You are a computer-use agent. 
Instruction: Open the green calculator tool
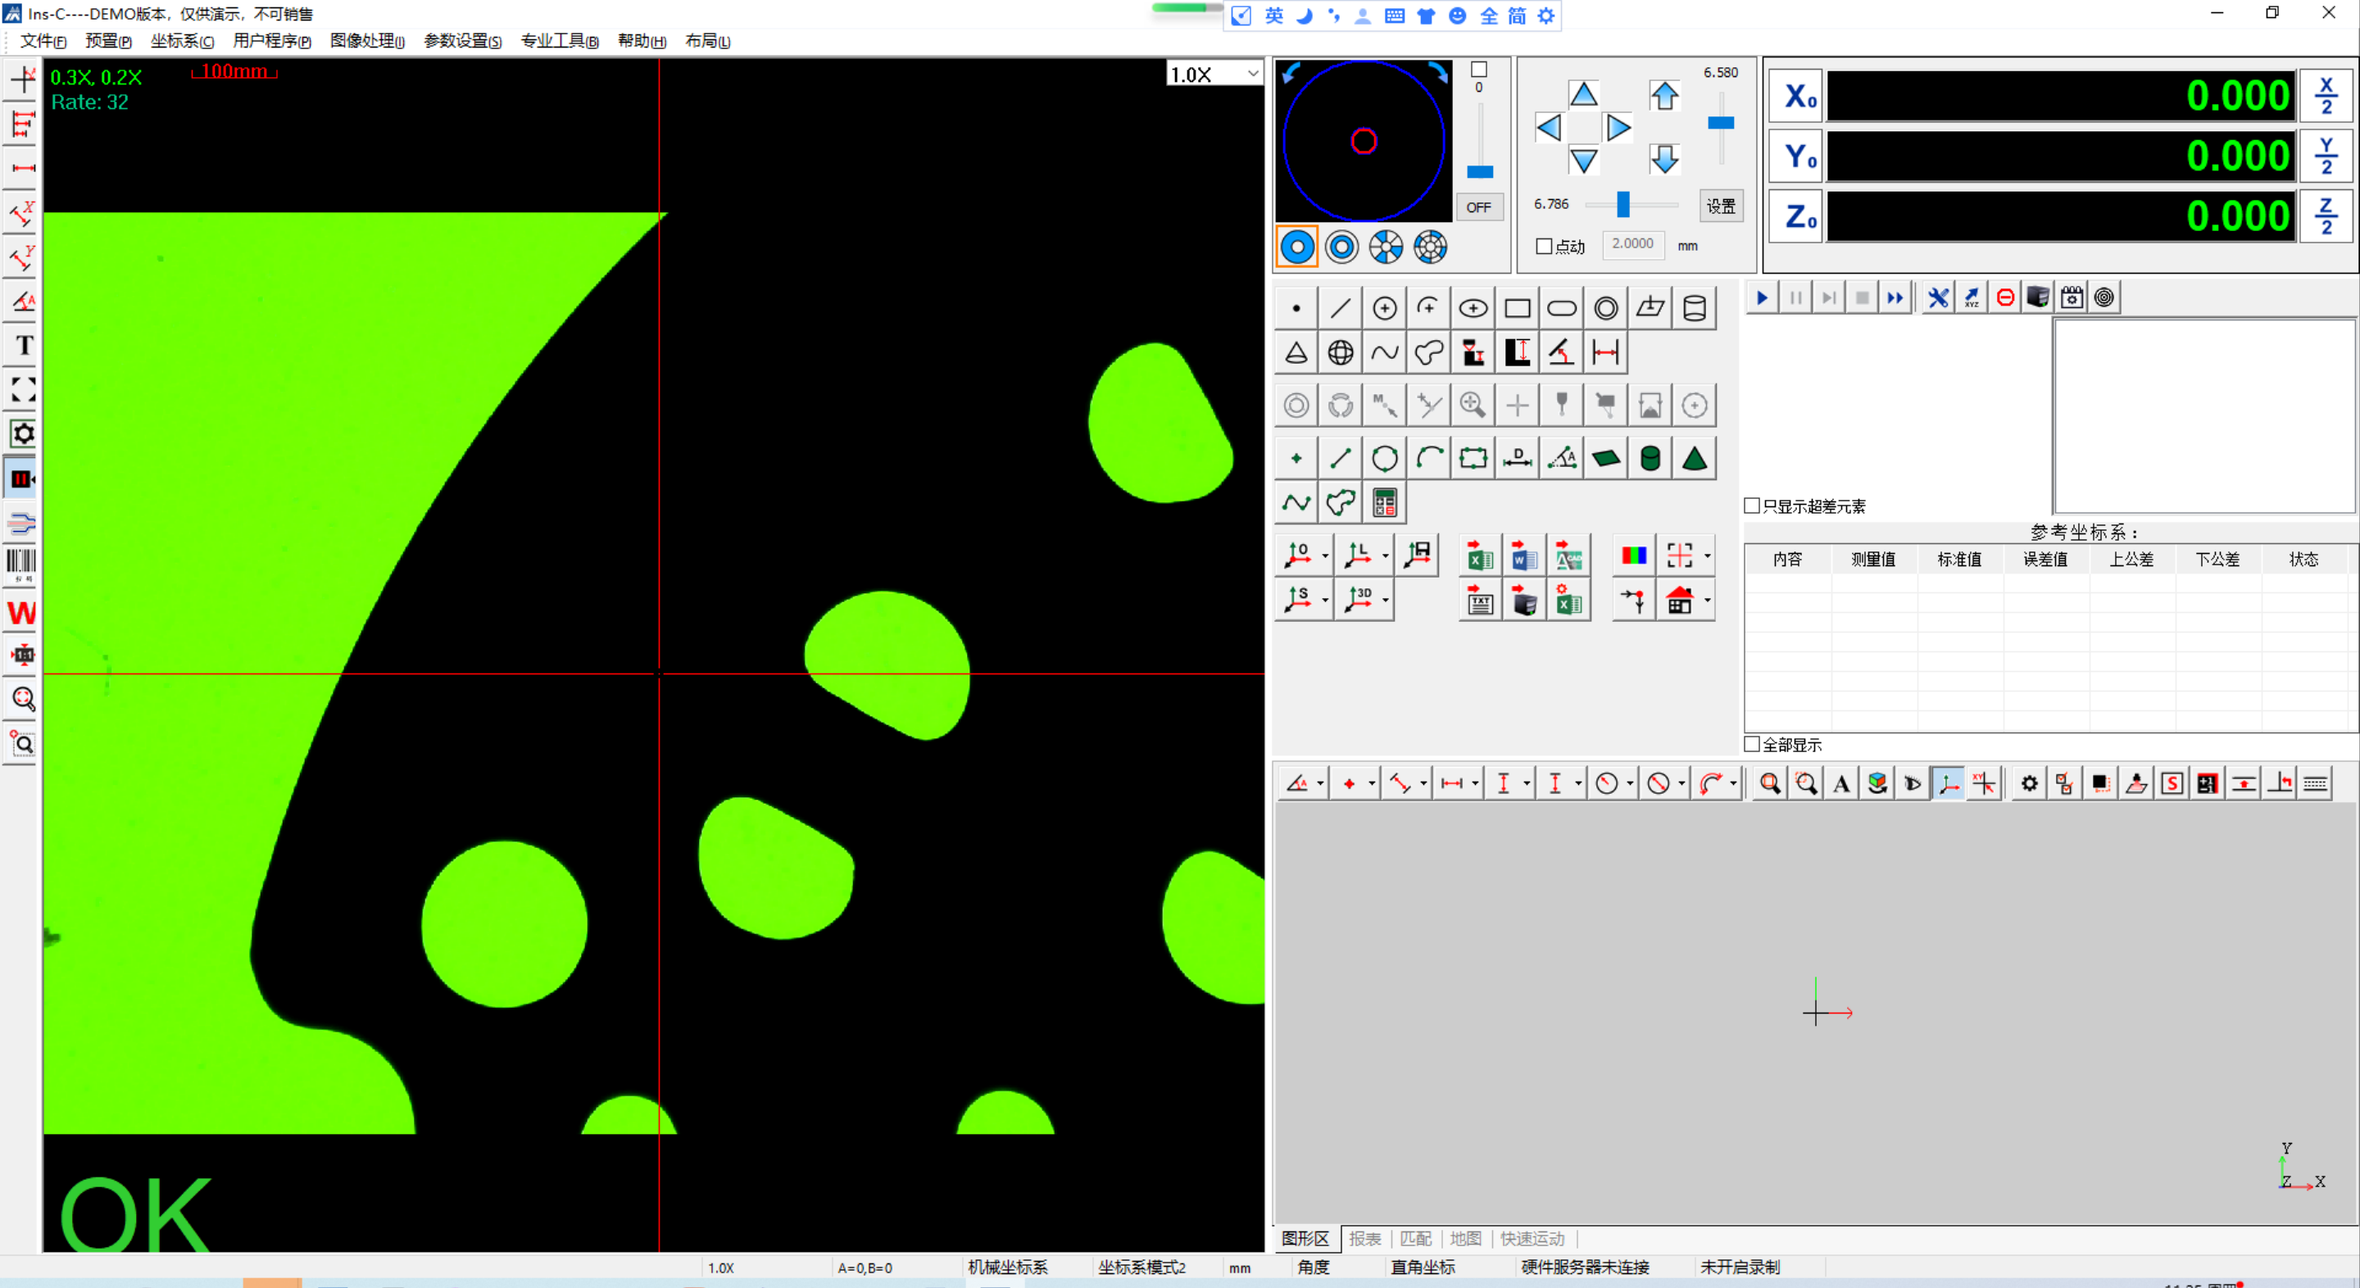1384,503
